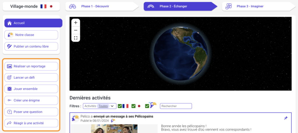The height and width of the screenshot is (133, 298).
Task: Click the zoom out minus button on map
Action: pyautogui.click(x=76, y=30)
